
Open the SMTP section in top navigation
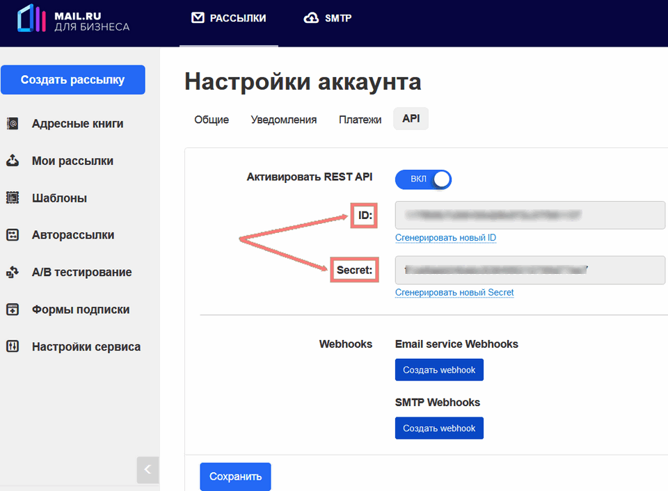[x=328, y=19]
